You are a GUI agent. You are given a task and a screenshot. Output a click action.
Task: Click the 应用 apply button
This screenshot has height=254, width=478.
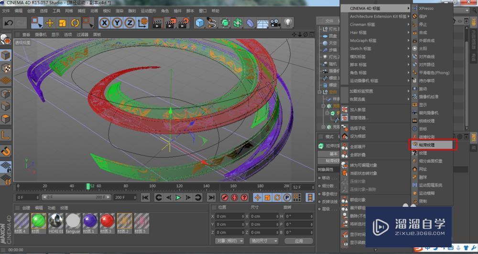click(299, 241)
